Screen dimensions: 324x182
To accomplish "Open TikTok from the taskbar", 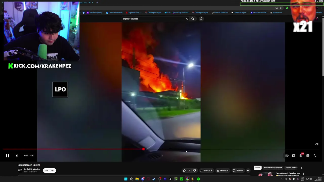I will pyautogui.click(x=170, y=179).
